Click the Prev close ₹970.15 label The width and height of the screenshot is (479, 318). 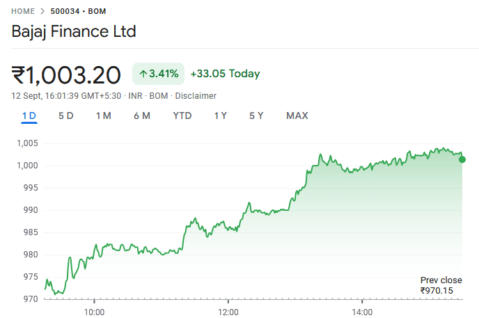tap(441, 285)
